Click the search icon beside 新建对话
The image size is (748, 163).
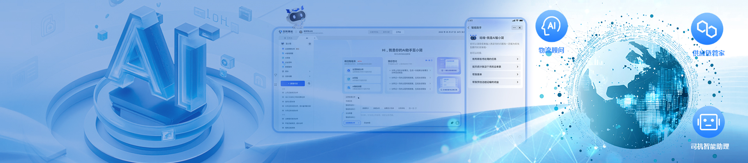(309, 83)
